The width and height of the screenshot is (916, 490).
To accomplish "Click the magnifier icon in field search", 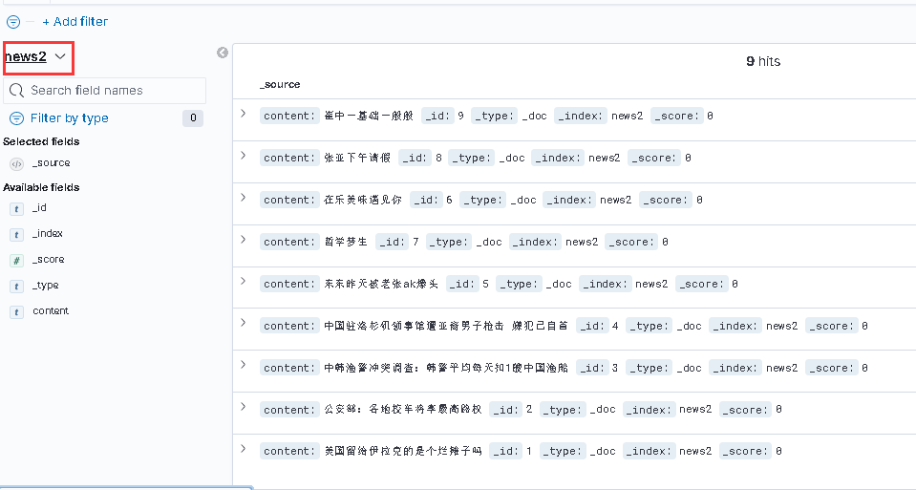I will point(17,91).
